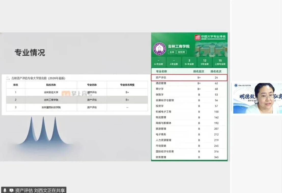Viewport: 282px width, 193px height.
Task: Open the presenter's webcam video thumbnail
Action: [x=258, y=98]
